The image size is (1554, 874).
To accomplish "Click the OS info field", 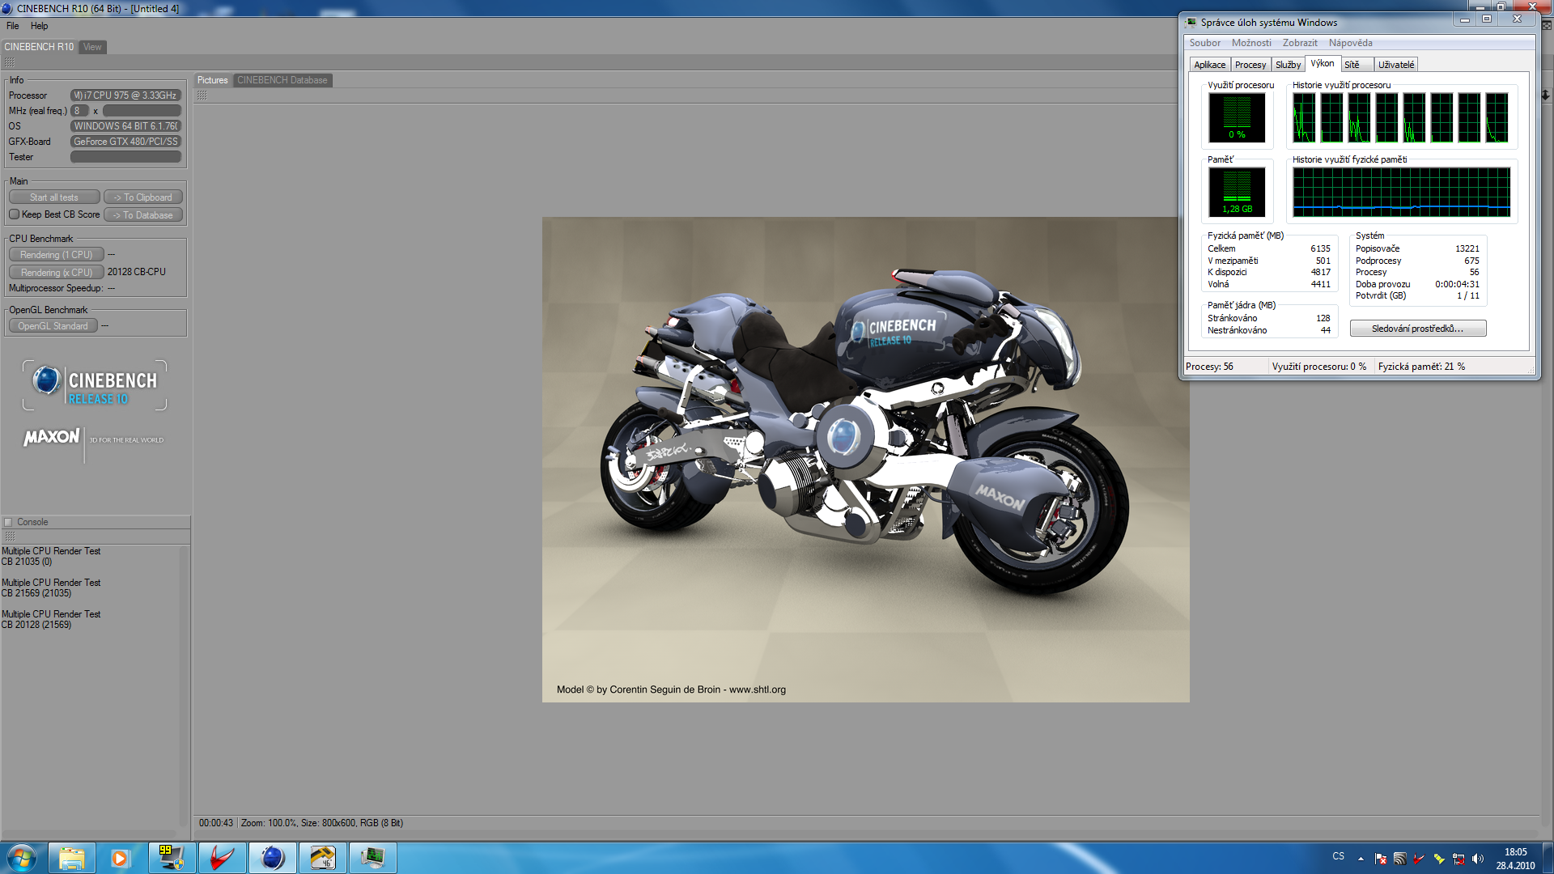I will (125, 126).
